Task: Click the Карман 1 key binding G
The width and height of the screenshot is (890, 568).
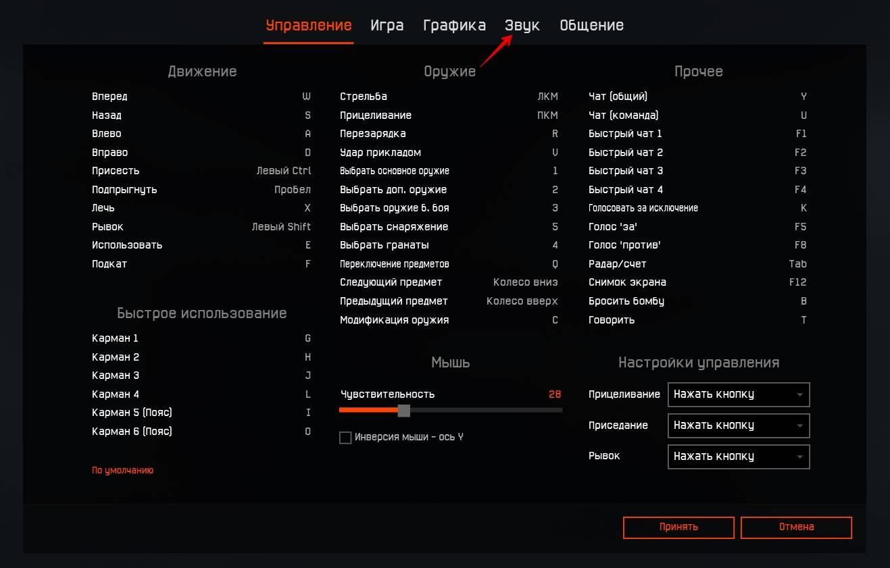Action: point(307,338)
